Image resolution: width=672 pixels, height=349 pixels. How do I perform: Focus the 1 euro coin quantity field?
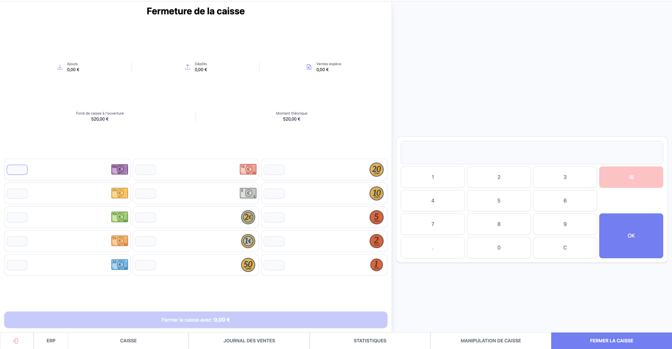pyautogui.click(x=146, y=241)
